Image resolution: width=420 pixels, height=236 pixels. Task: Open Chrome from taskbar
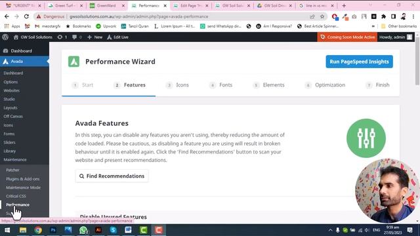pos(38,230)
